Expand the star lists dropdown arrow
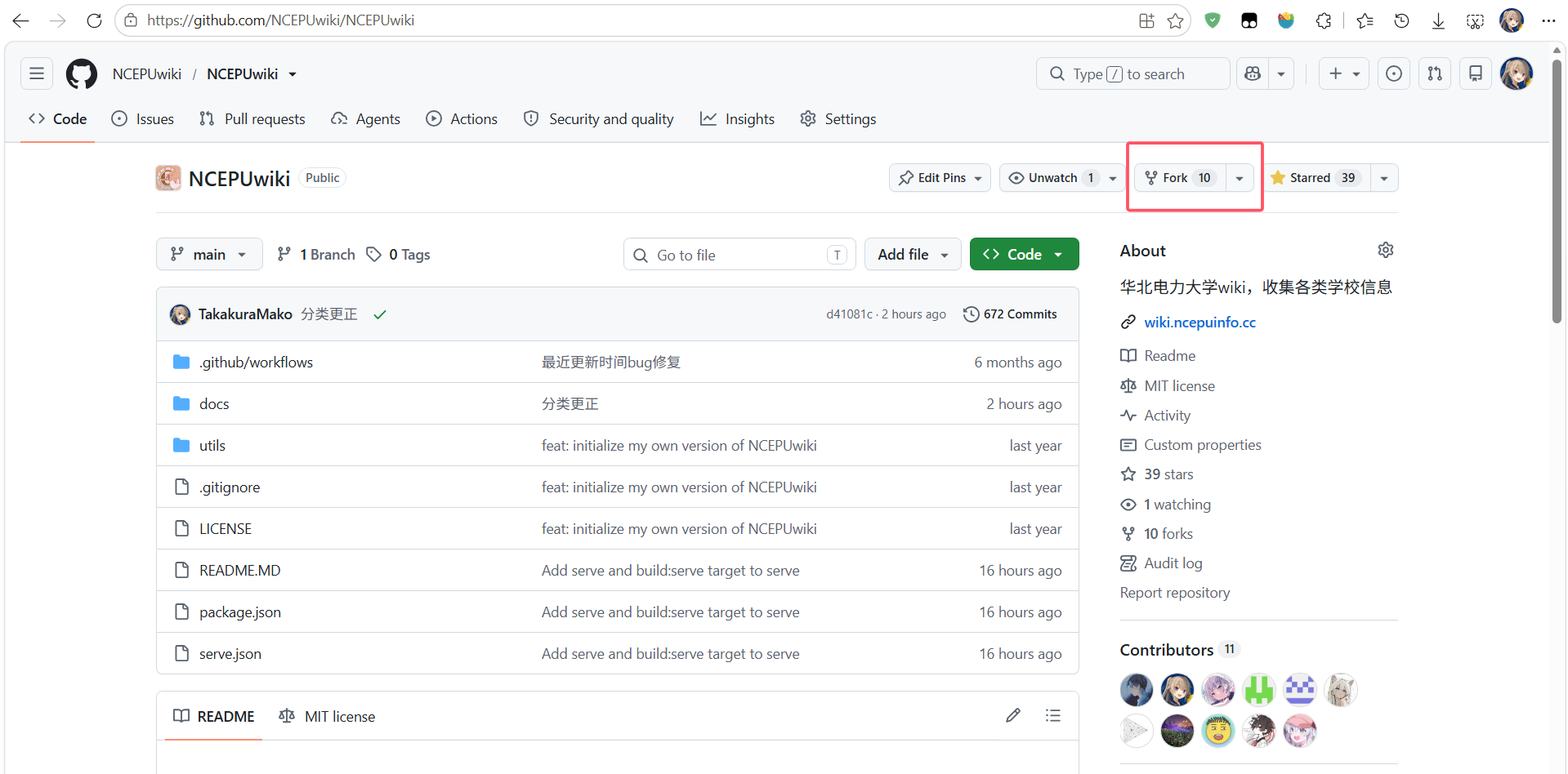The width and height of the screenshot is (1568, 774). point(1384,178)
